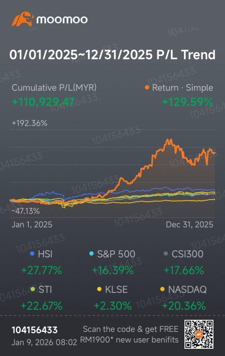Click the Jan 1, 2025 axis date
This screenshot has height=356, width=225.
pos(32,224)
